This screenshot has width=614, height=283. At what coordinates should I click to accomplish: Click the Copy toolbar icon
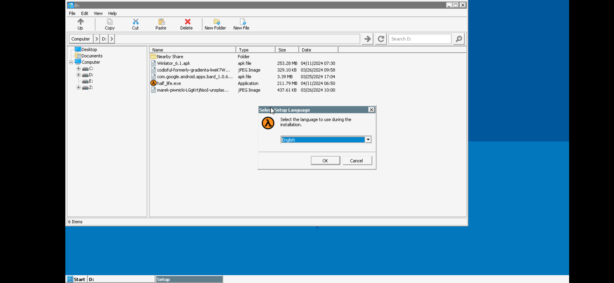tap(109, 24)
